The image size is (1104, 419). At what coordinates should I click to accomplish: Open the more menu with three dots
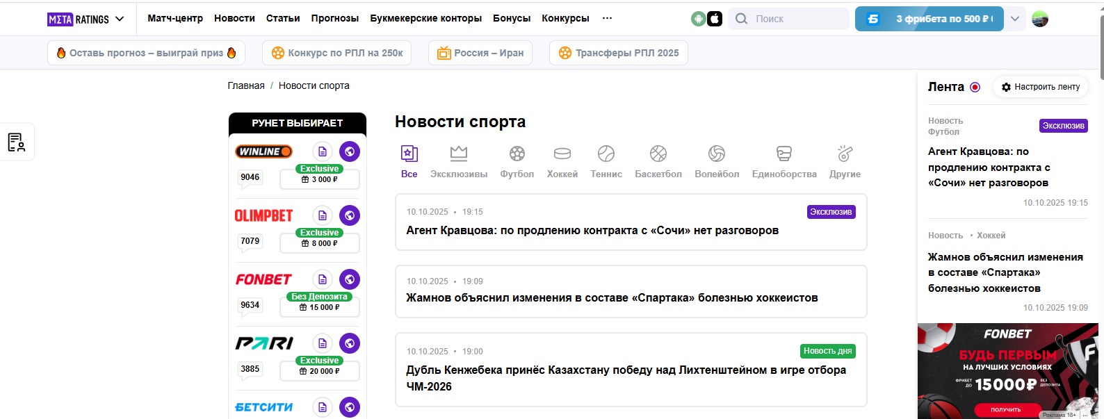607,18
